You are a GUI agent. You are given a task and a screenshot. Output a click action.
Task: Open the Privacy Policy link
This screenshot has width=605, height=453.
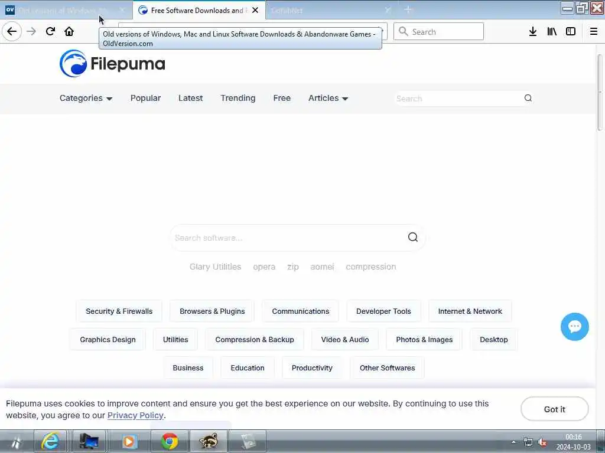coord(135,415)
